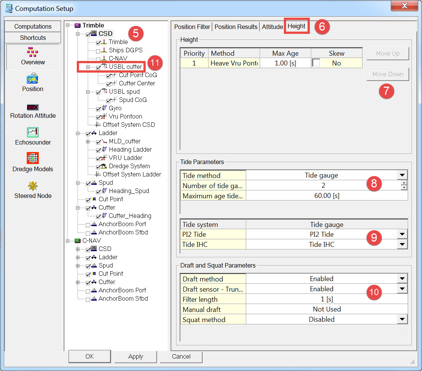The image size is (422, 371).
Task: Check the AnchorBoom Port checkbox under Trimble
Action: tap(88, 224)
